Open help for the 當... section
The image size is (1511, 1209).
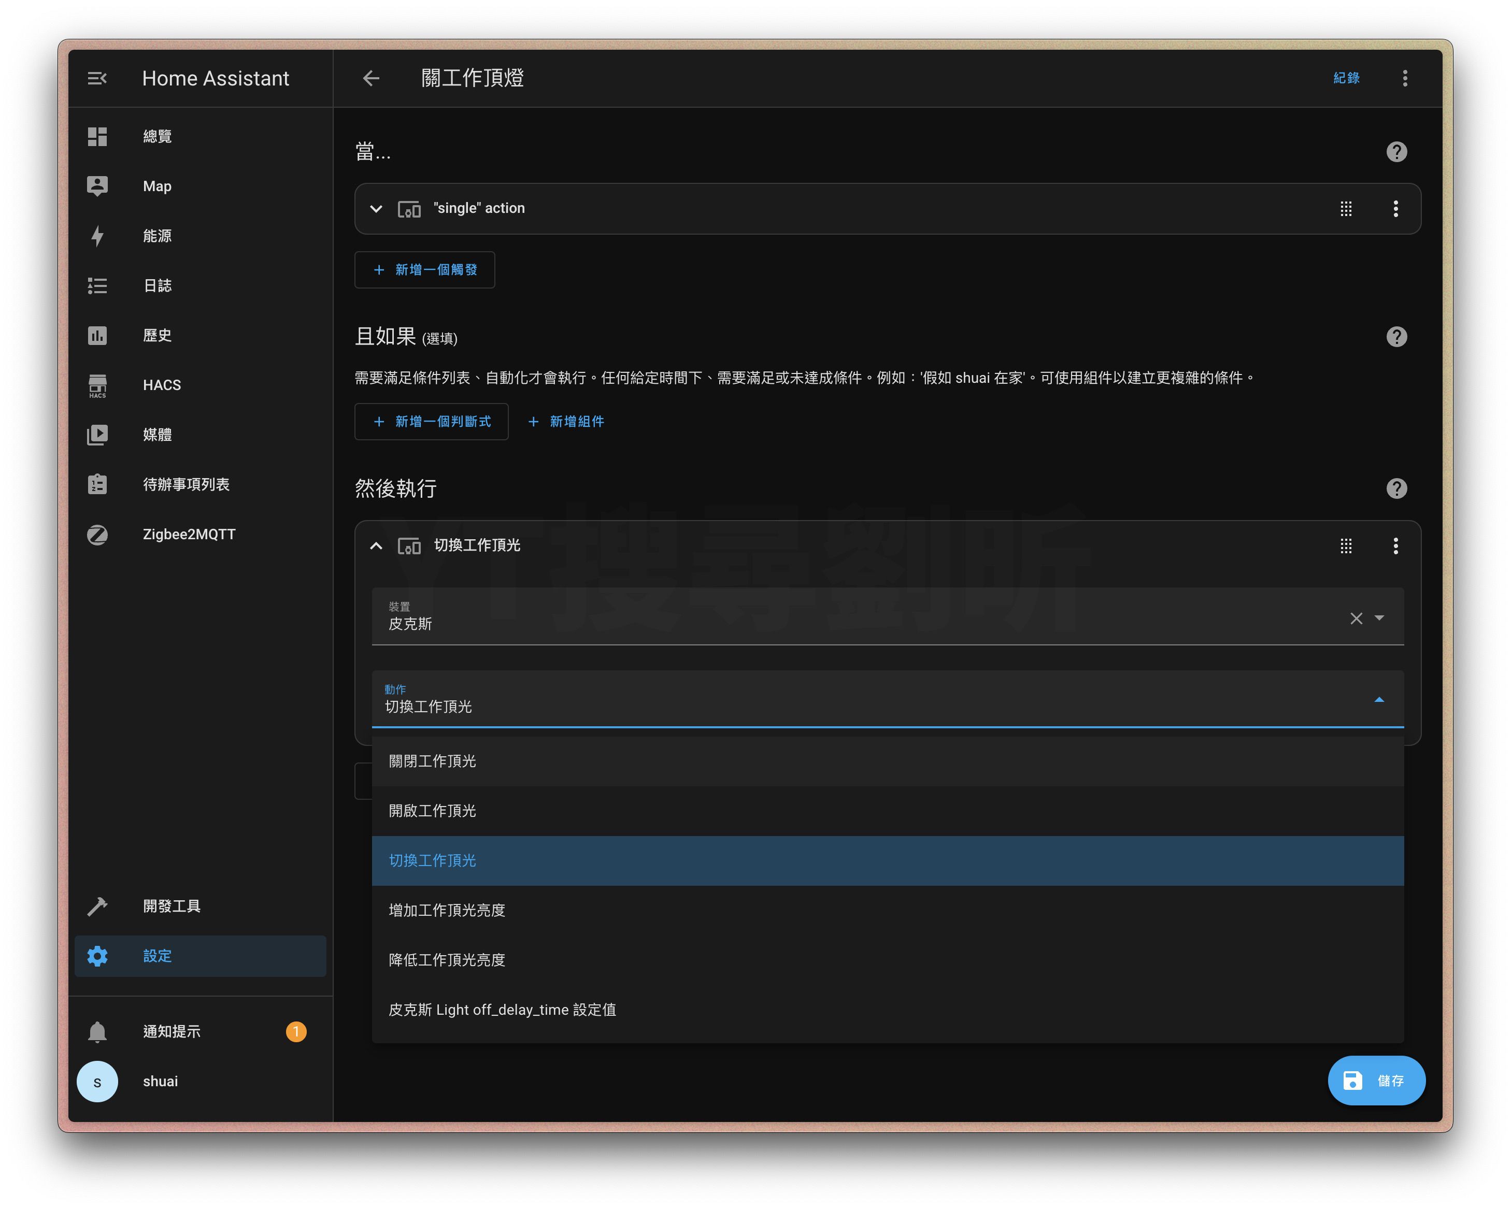[x=1397, y=152]
